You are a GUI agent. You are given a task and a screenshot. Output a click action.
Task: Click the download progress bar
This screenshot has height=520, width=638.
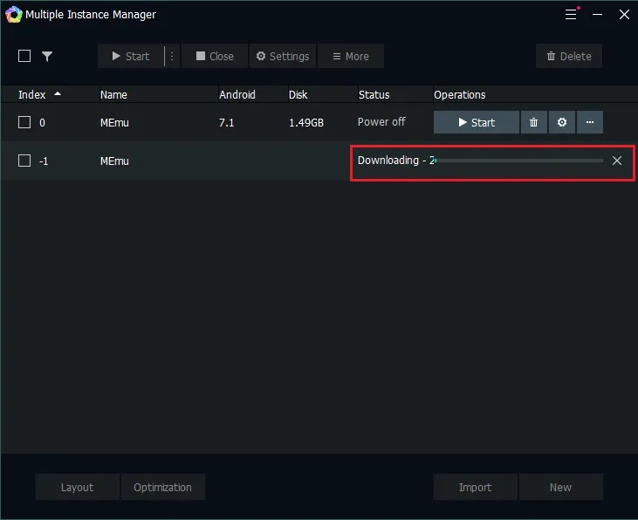518,161
